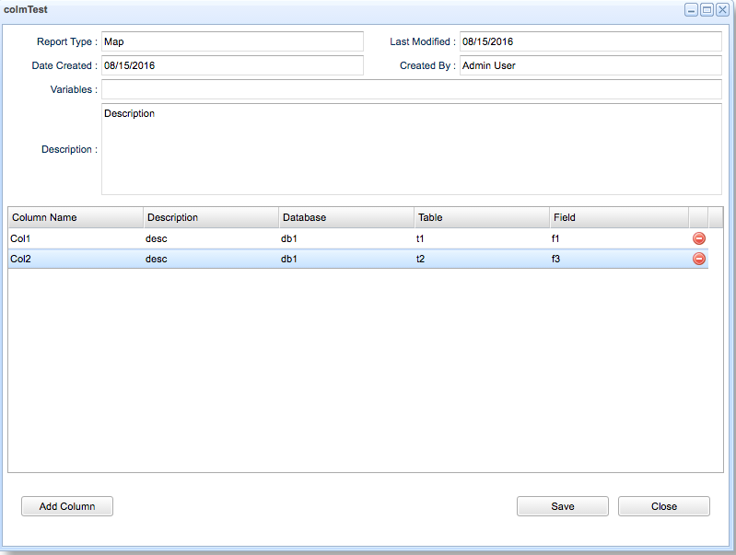Click the Field column header
The image size is (736, 555).
coord(618,217)
